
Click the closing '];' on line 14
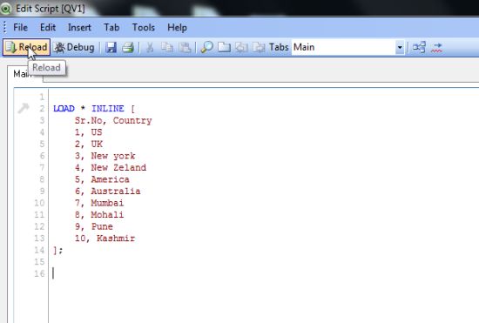tap(57, 251)
